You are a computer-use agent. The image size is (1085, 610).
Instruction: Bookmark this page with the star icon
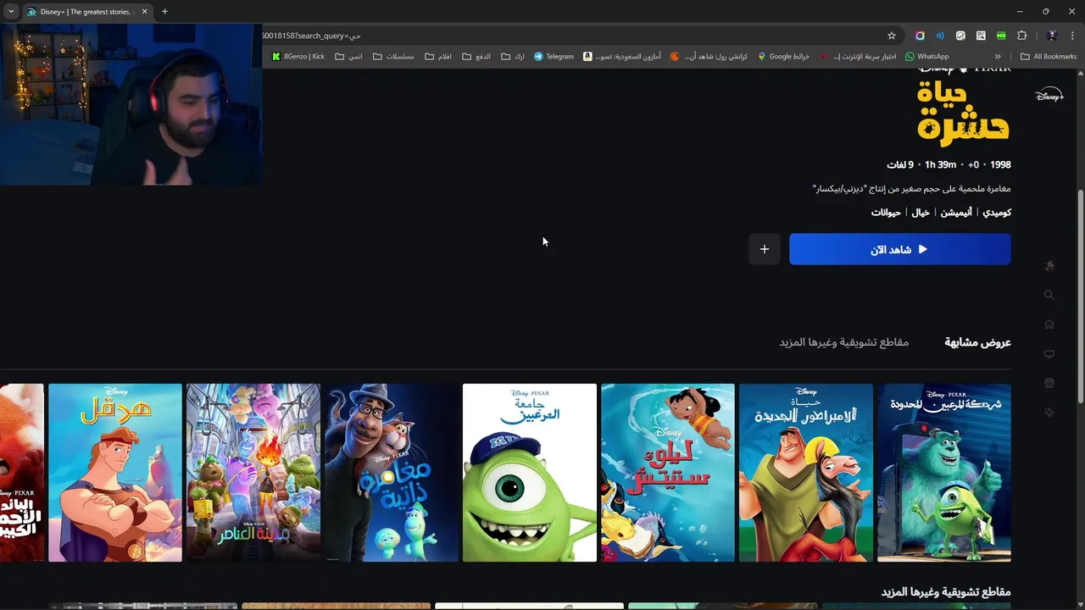coord(892,36)
